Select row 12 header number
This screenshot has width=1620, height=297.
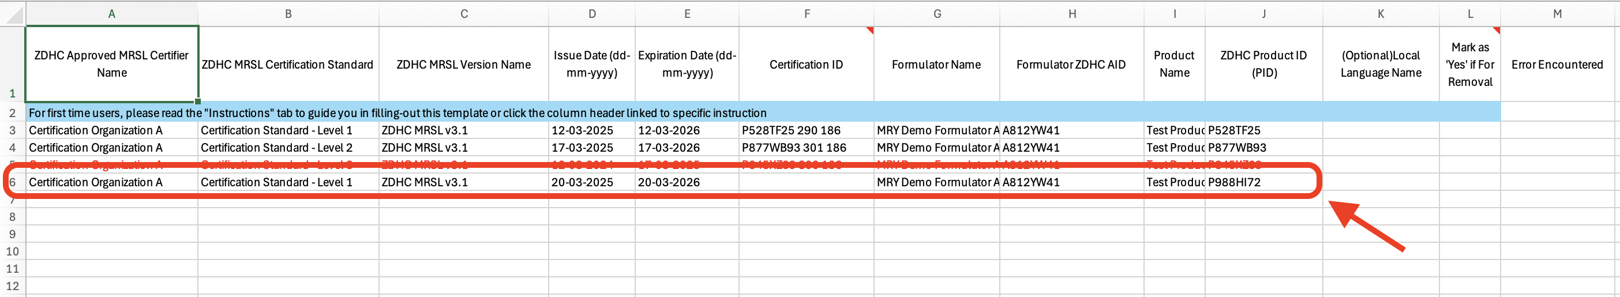pyautogui.click(x=13, y=285)
